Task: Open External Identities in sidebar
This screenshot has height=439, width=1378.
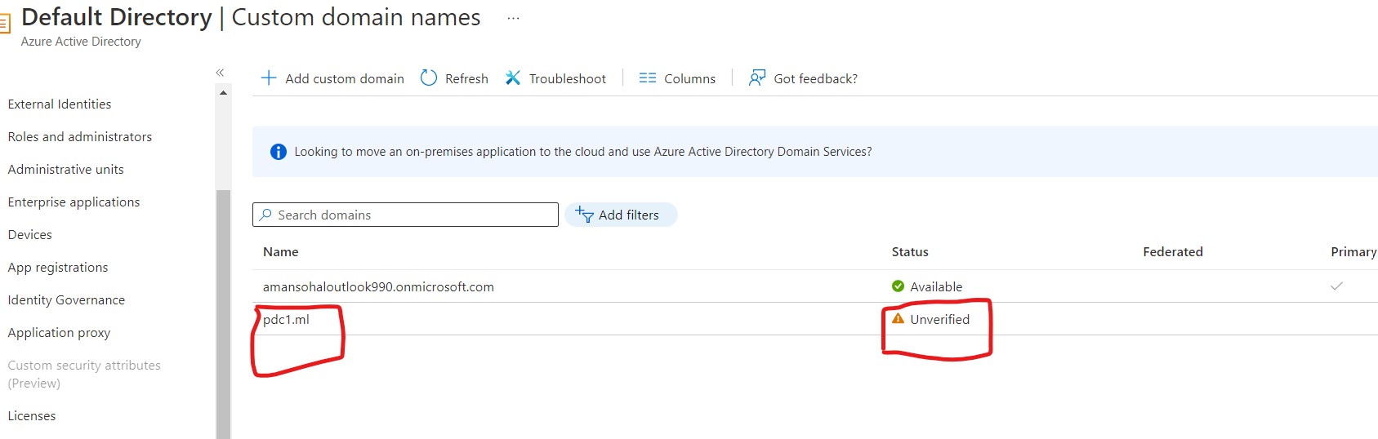Action: point(60,104)
